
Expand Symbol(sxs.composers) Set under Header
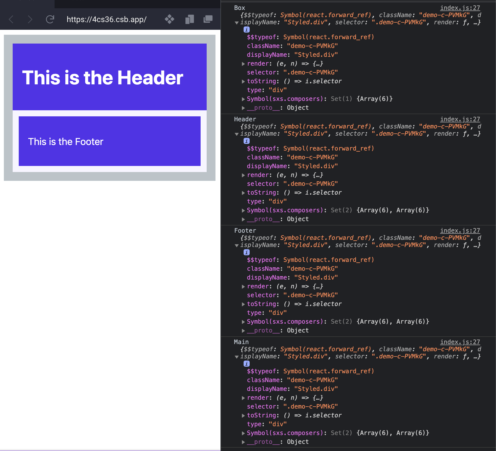[x=243, y=210]
